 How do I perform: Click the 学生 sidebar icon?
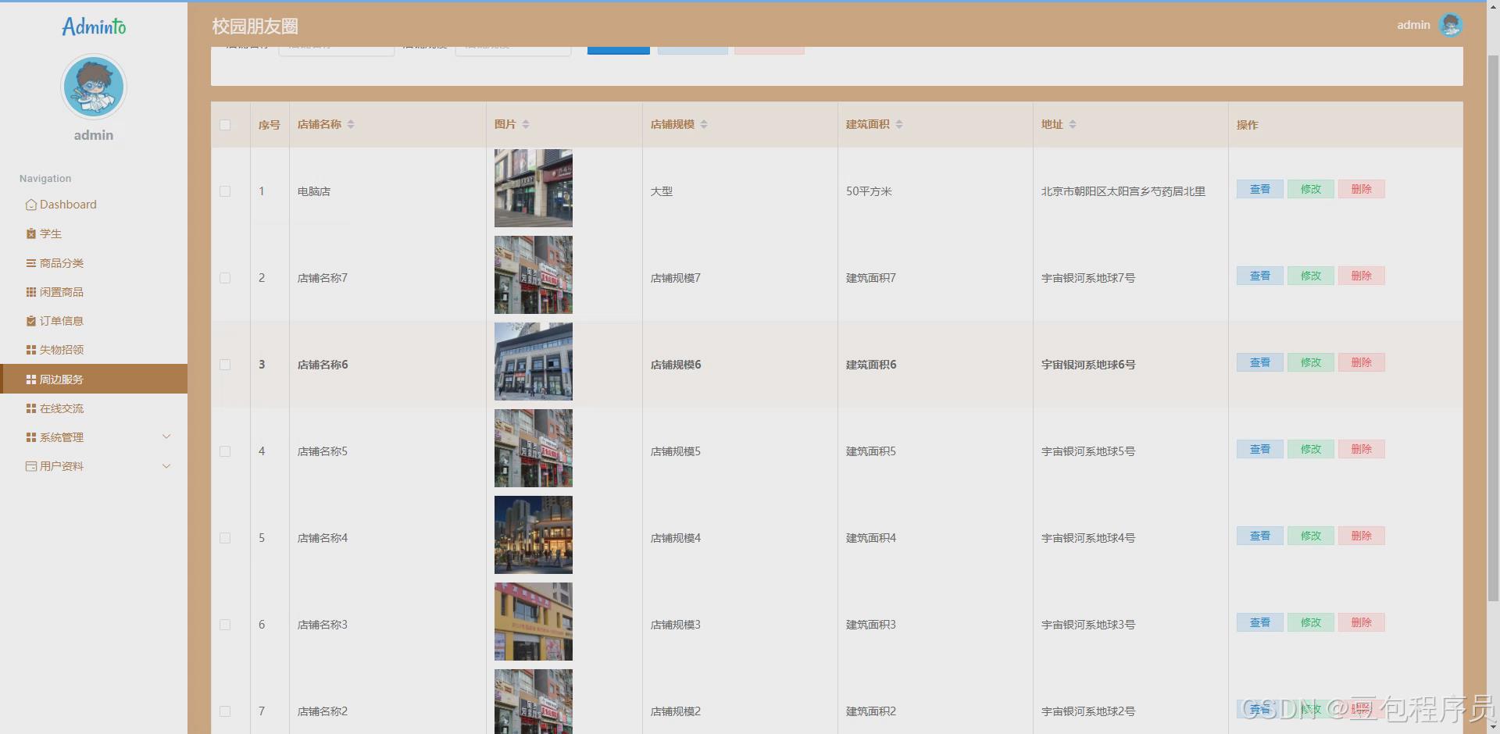click(x=31, y=233)
